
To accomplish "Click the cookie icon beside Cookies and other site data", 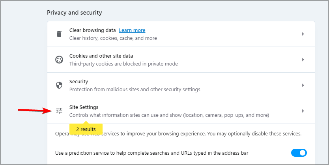I will click(59, 60).
